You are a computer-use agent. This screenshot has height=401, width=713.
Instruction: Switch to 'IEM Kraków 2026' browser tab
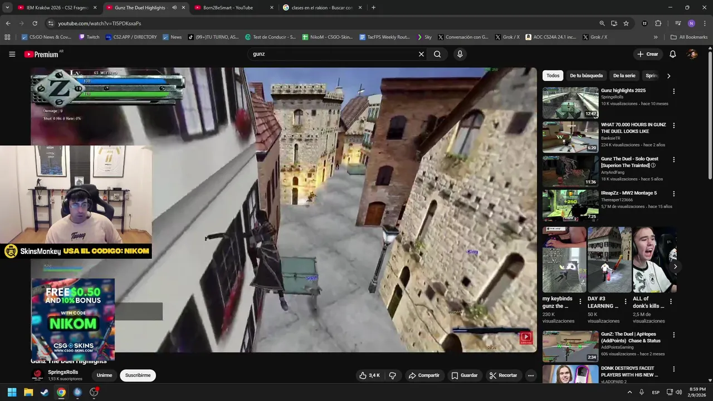(57, 8)
